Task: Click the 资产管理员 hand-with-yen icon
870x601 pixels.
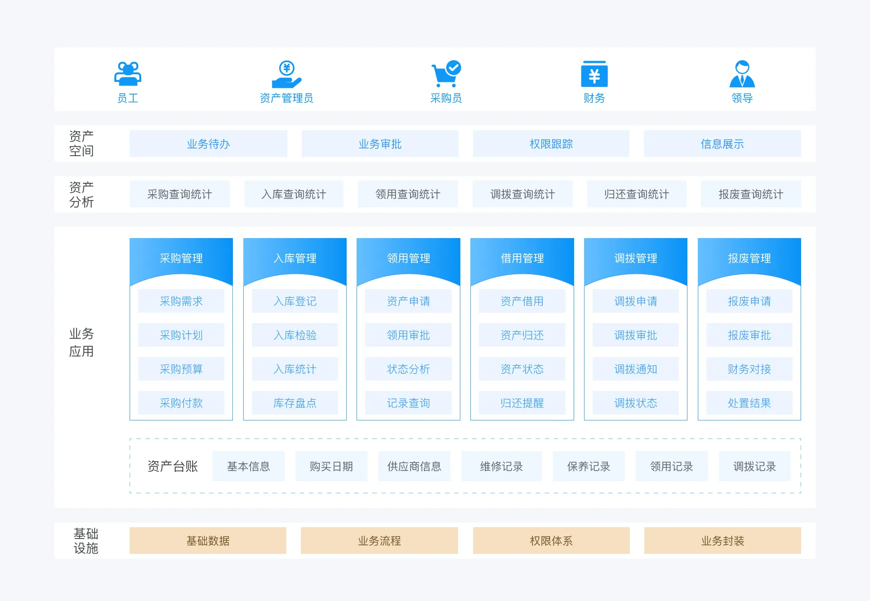Action: pyautogui.click(x=286, y=74)
